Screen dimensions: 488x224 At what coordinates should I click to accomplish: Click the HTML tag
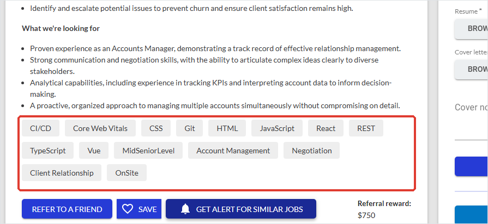pyautogui.click(x=227, y=128)
